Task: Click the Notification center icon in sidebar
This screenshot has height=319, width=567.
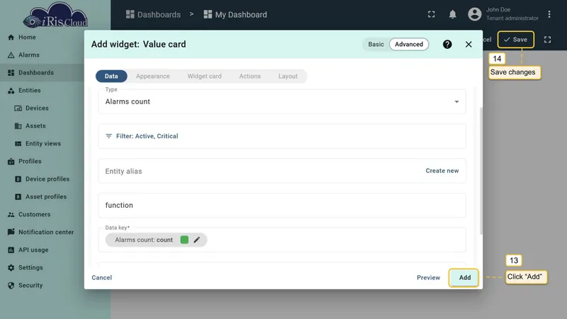Action: (11, 233)
